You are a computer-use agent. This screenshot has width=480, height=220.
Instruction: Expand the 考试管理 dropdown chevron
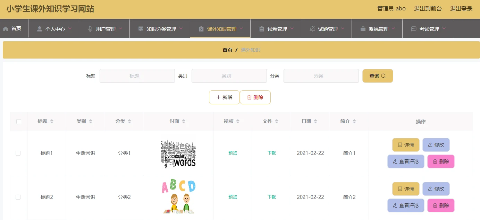coord(444,28)
